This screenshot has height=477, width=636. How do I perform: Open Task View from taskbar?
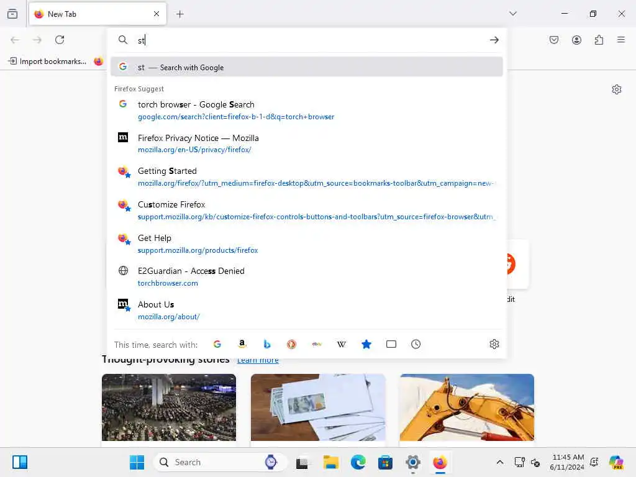coord(302,462)
